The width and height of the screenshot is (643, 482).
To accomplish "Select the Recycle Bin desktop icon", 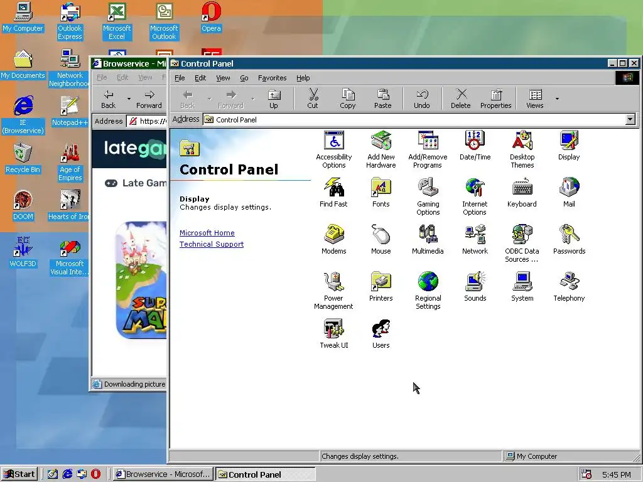I will [23, 159].
